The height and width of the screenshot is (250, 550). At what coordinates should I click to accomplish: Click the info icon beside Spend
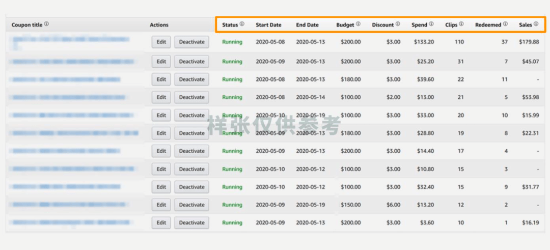point(431,24)
